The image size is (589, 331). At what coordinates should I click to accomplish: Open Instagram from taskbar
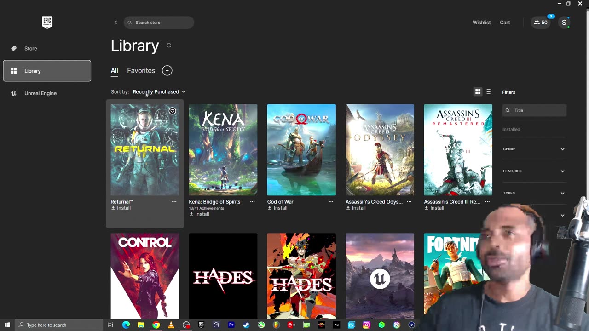366,325
